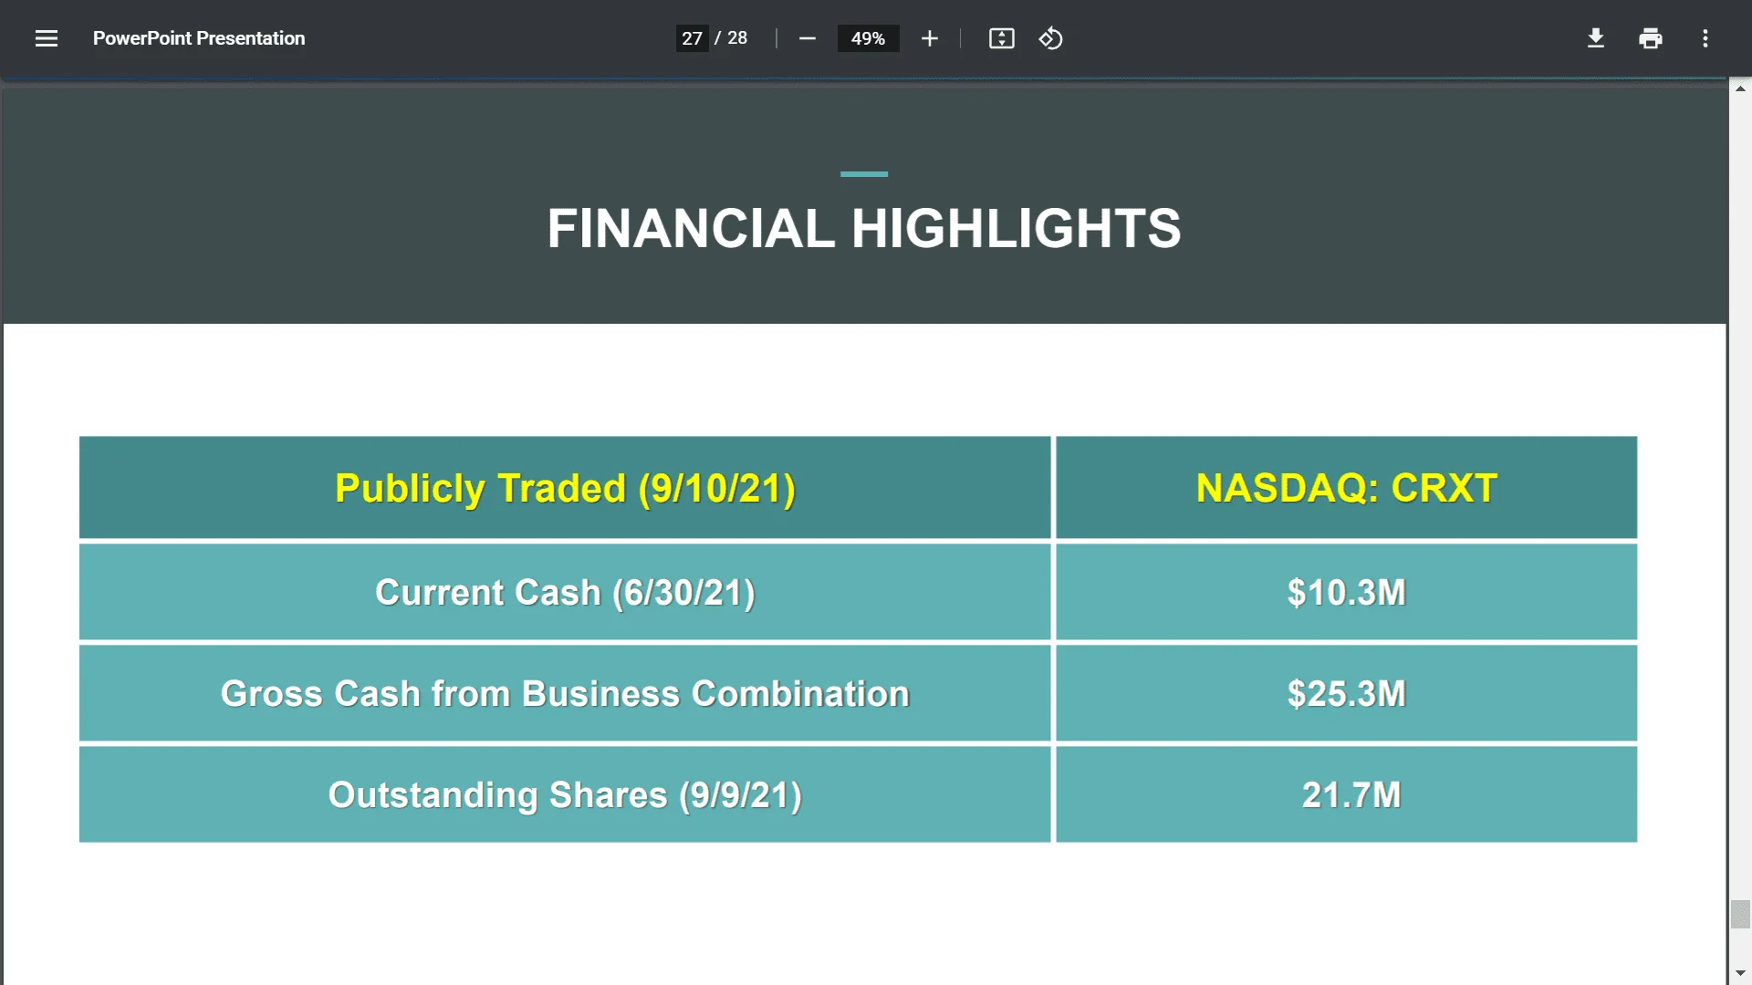This screenshot has width=1752, height=985.
Task: Click the Outstanding Shares (9/9/21) cell
Action: (x=565, y=795)
